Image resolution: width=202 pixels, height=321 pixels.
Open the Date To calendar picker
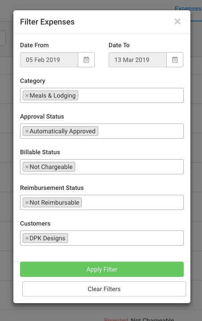(x=175, y=60)
